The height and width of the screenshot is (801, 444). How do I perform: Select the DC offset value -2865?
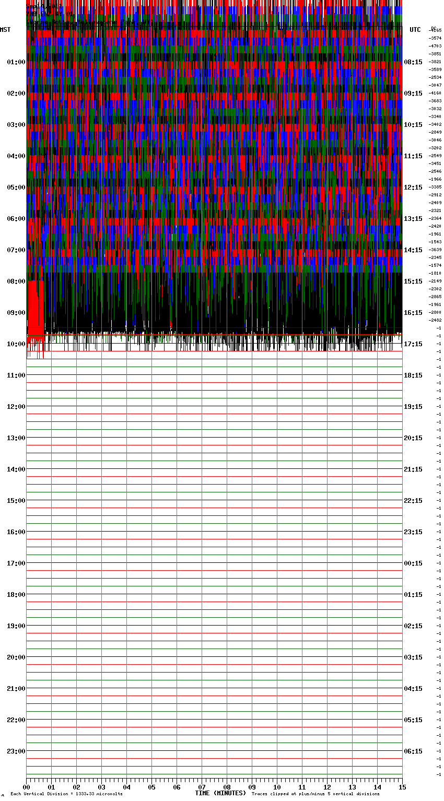(x=435, y=297)
